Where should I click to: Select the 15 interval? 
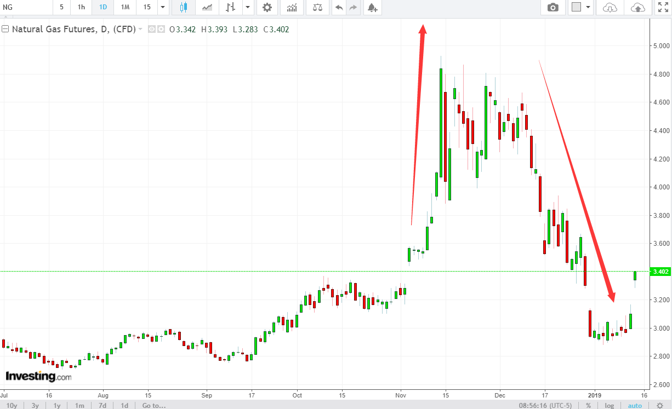(147, 8)
